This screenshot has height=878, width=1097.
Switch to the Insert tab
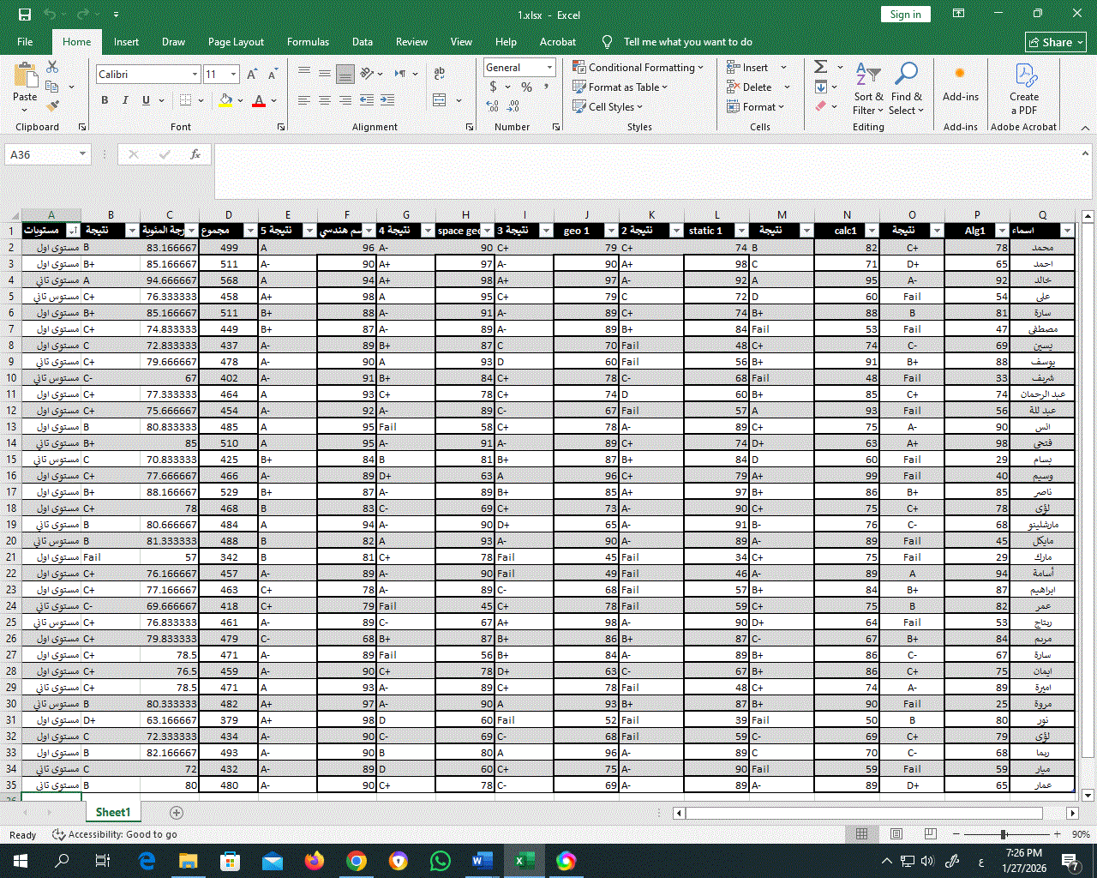pos(126,41)
